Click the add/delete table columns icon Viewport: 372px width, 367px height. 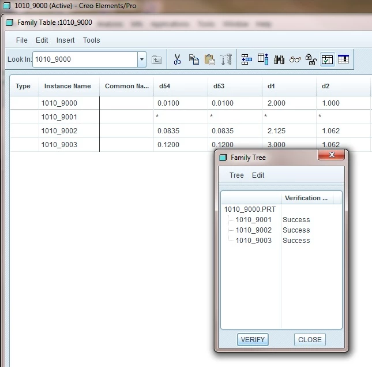[x=263, y=59]
